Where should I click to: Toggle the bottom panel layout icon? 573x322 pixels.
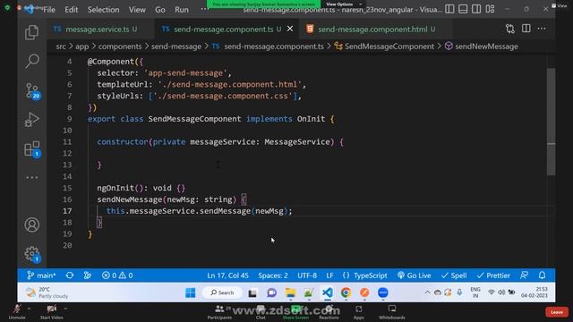click(x=463, y=9)
